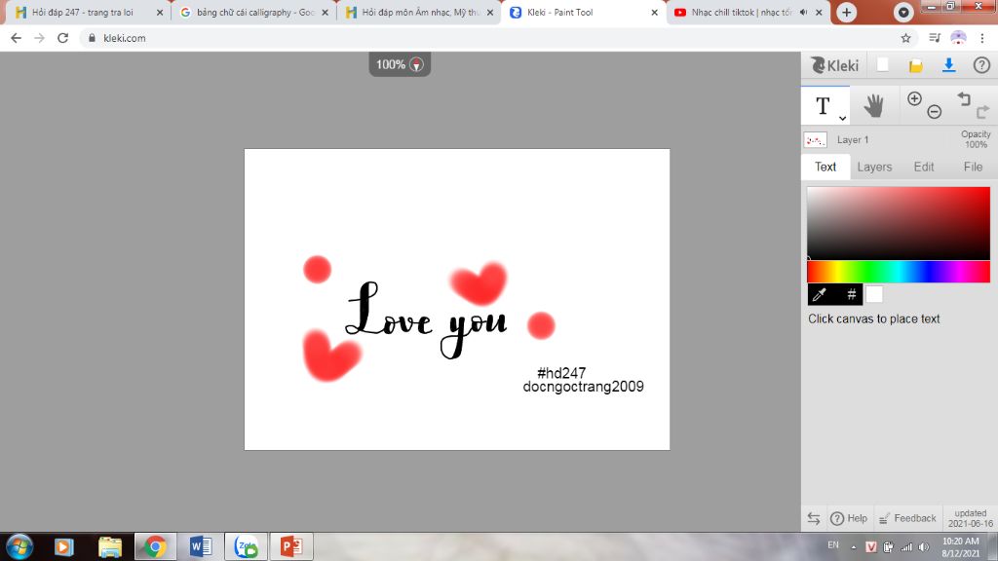Open the clock showing 10:20 AM
This screenshot has width=998, height=561.
click(x=961, y=547)
